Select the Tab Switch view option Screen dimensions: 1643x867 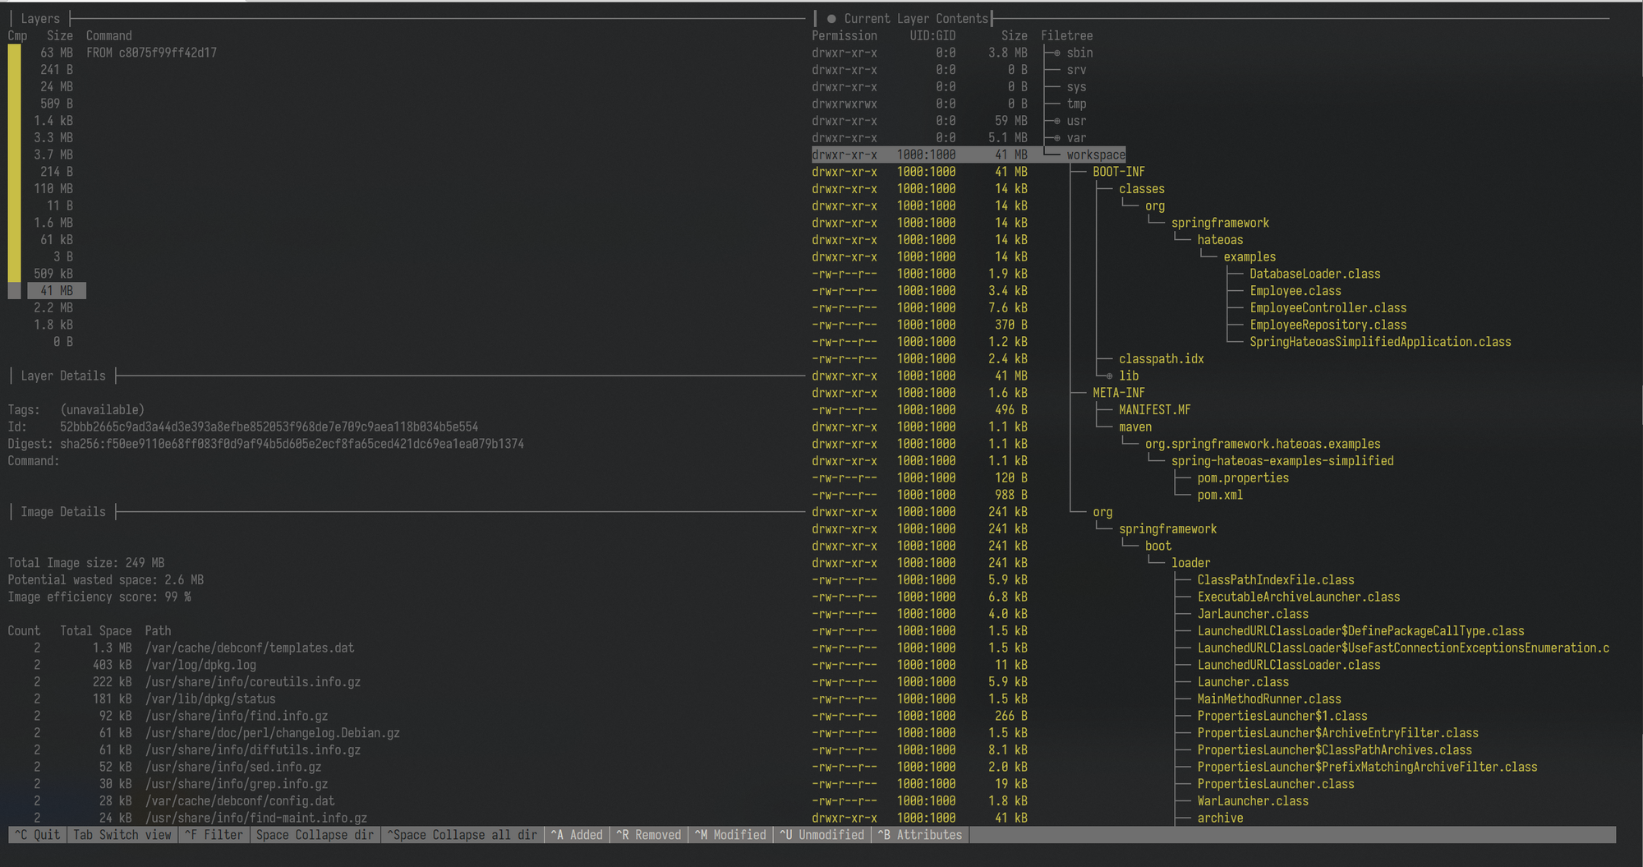click(122, 835)
